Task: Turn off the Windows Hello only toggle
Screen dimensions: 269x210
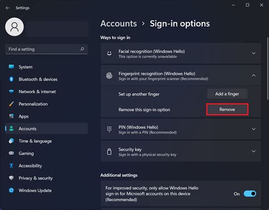Action: [250, 194]
